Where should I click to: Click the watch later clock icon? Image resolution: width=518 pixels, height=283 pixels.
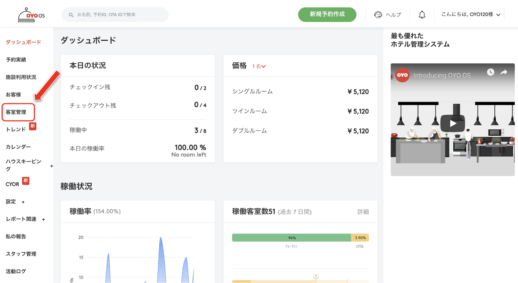[491, 72]
